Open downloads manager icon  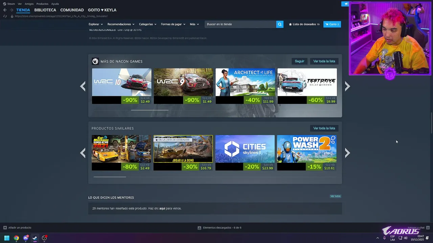point(199,228)
